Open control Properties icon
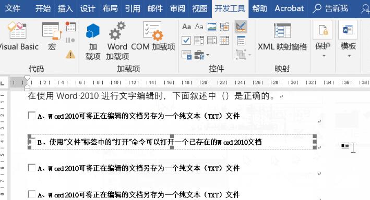The image size is (370, 200). [241, 41]
